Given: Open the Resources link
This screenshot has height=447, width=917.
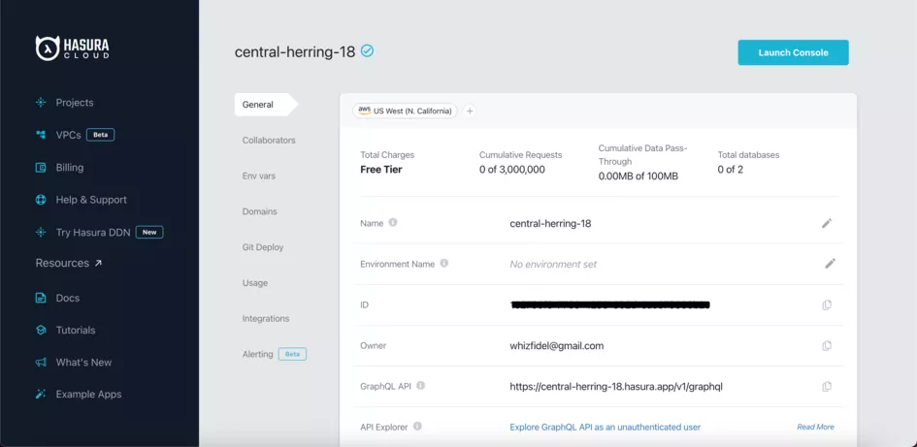Looking at the screenshot, I should pyautogui.click(x=62, y=263).
